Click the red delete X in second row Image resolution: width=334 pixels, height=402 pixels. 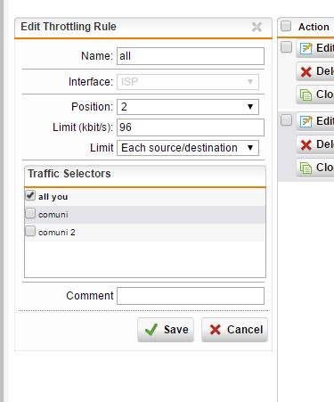[305, 144]
